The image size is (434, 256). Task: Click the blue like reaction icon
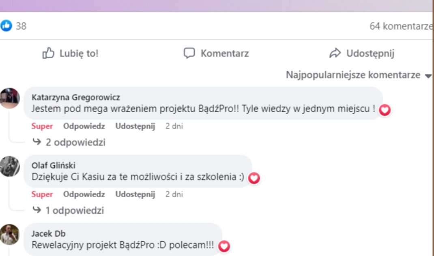click(x=6, y=26)
